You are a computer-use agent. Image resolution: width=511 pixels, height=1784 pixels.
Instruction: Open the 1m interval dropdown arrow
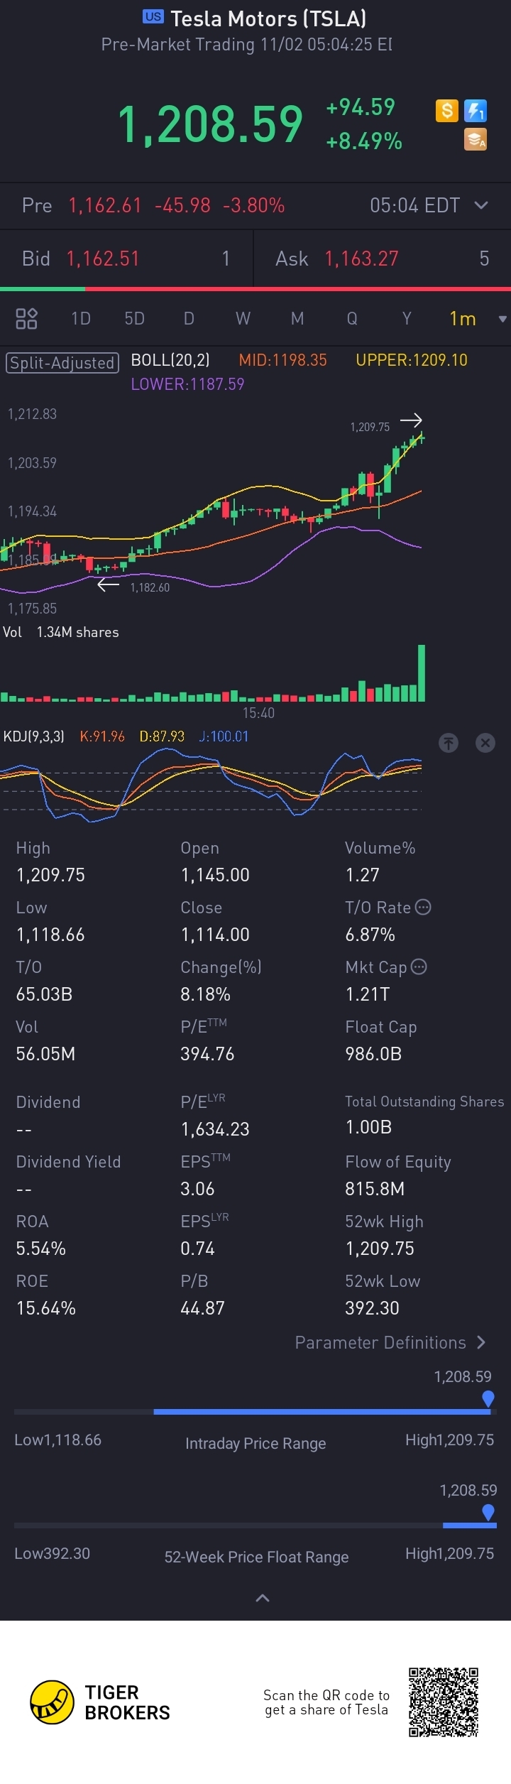coord(502,319)
